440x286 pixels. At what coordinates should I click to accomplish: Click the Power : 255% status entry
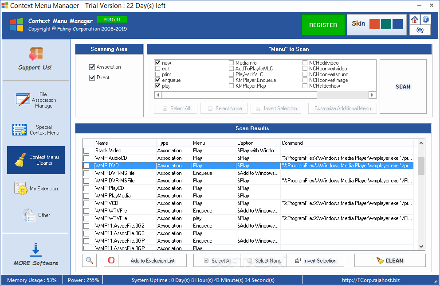[83, 280]
